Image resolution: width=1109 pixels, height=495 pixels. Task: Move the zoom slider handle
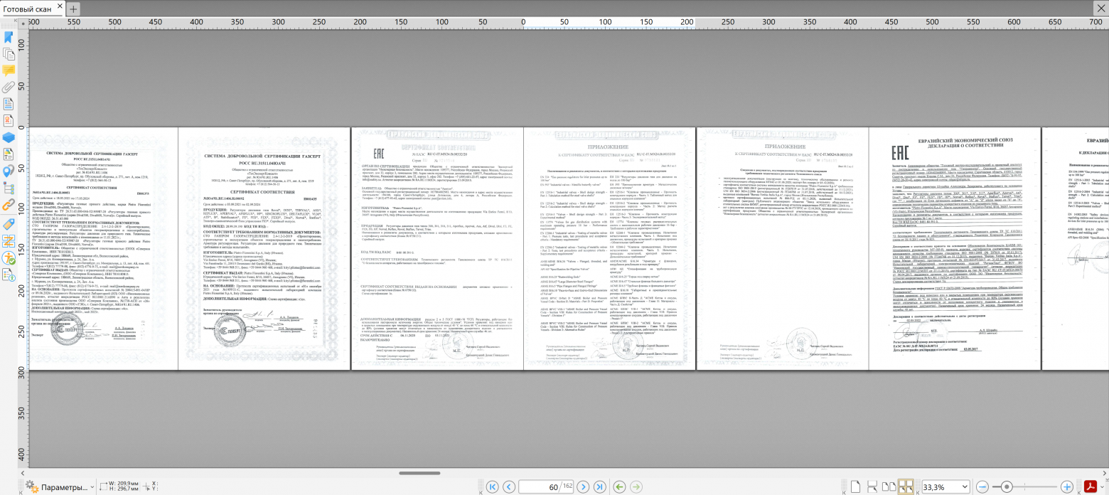pos(1007,486)
